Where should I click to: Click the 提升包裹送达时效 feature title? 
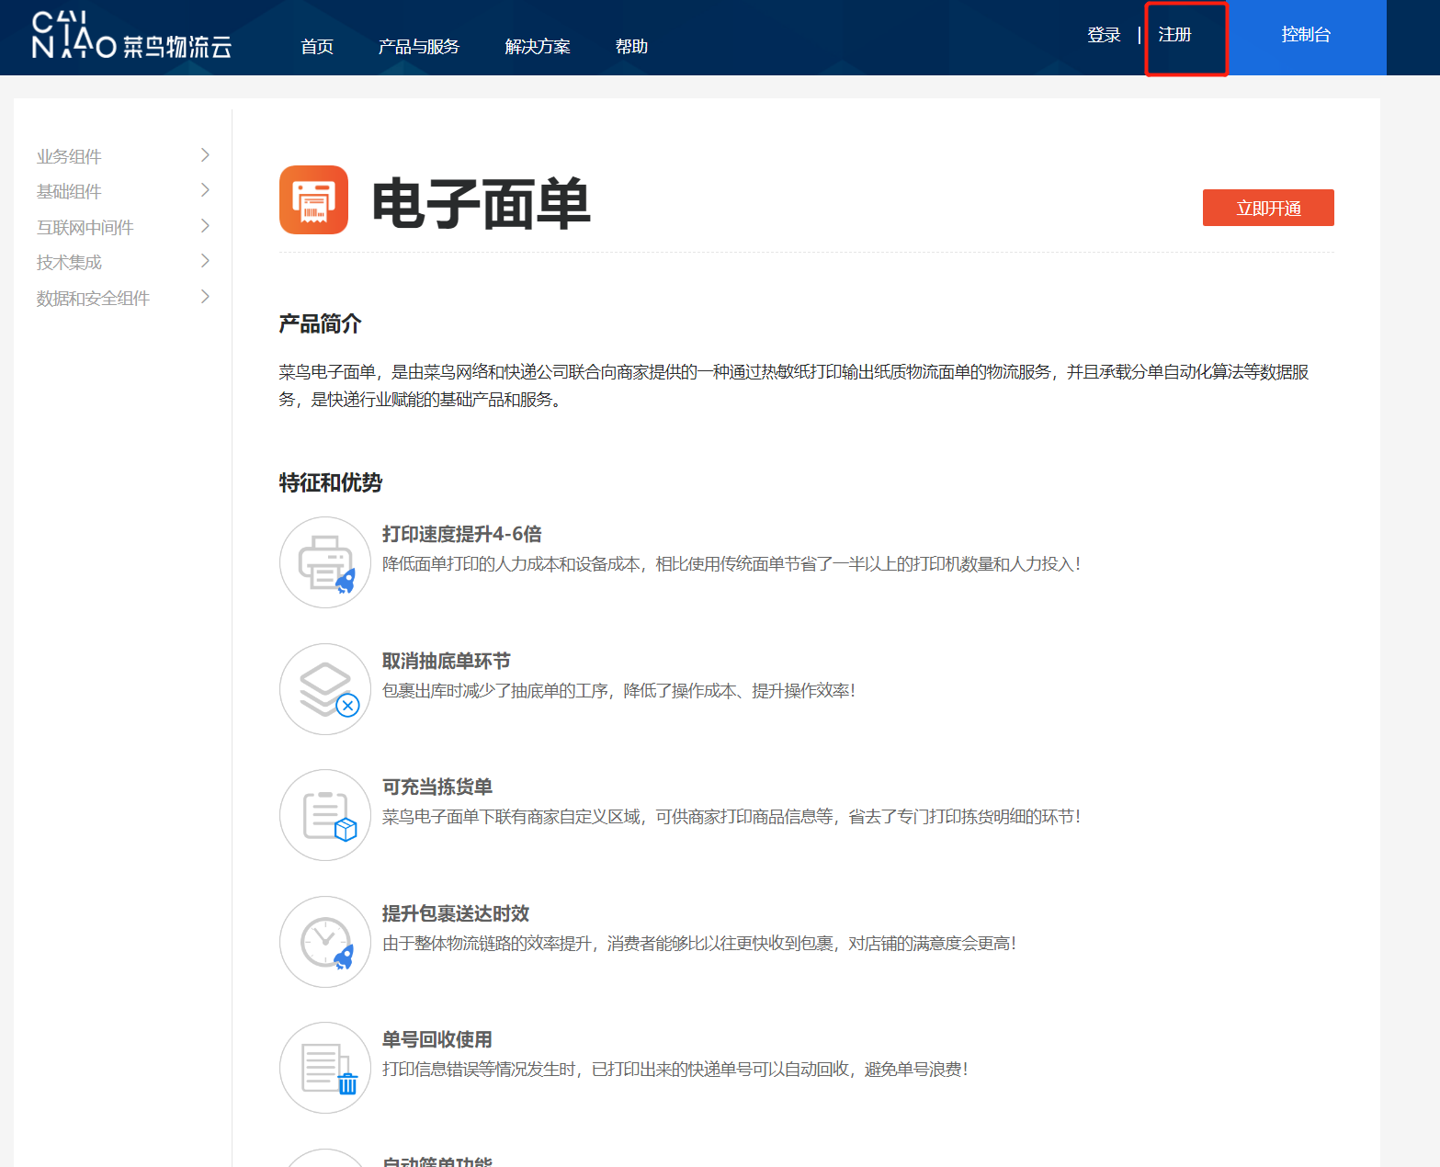(x=456, y=913)
